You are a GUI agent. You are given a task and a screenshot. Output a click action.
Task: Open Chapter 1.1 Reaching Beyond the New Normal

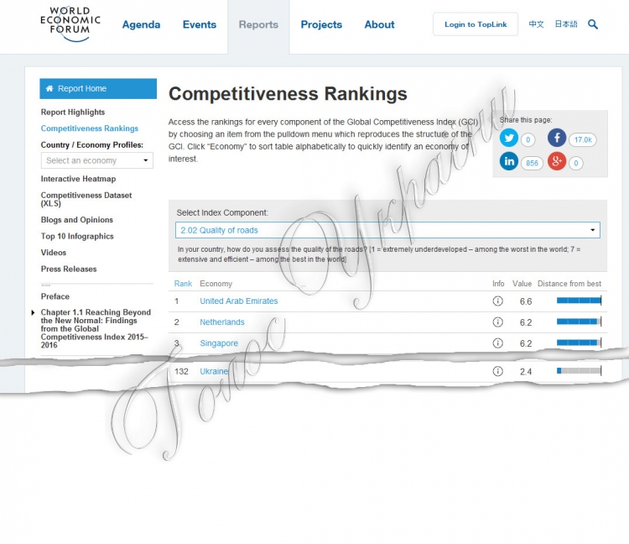pyautogui.click(x=96, y=328)
